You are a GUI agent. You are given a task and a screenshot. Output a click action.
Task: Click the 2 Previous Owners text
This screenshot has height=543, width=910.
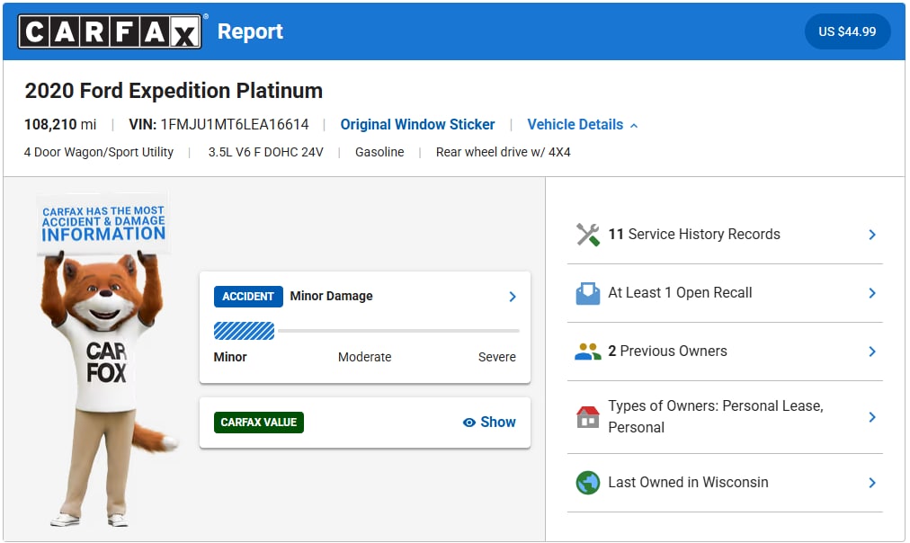(667, 351)
